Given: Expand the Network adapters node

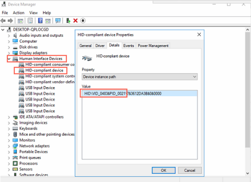Looking at the screenshot, I should click(9, 146).
